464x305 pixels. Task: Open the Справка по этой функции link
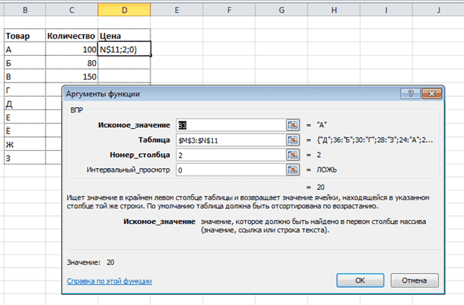pos(109,281)
